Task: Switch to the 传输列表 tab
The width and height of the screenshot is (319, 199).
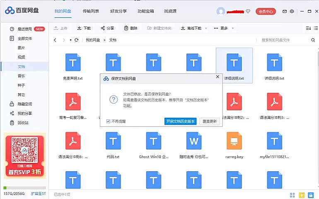Action: click(x=91, y=11)
